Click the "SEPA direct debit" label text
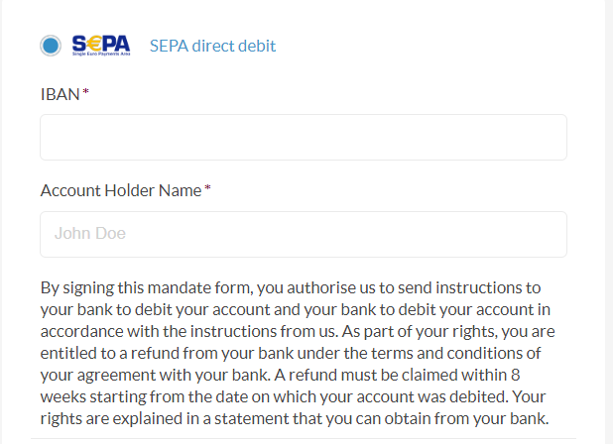Viewport: 613px width, 444px height. (x=212, y=46)
